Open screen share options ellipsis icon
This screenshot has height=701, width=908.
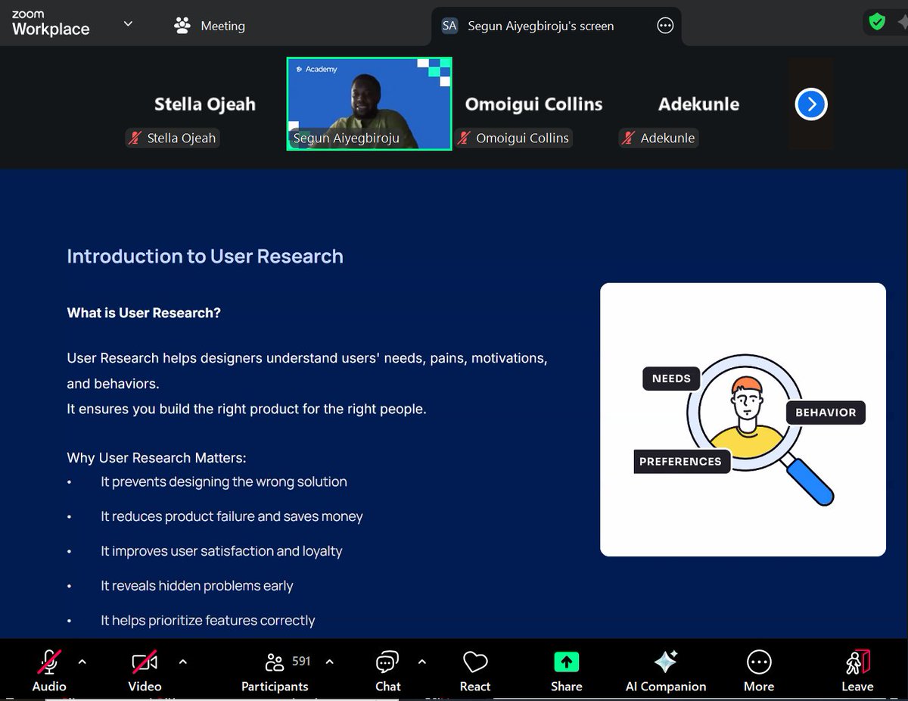pos(665,26)
